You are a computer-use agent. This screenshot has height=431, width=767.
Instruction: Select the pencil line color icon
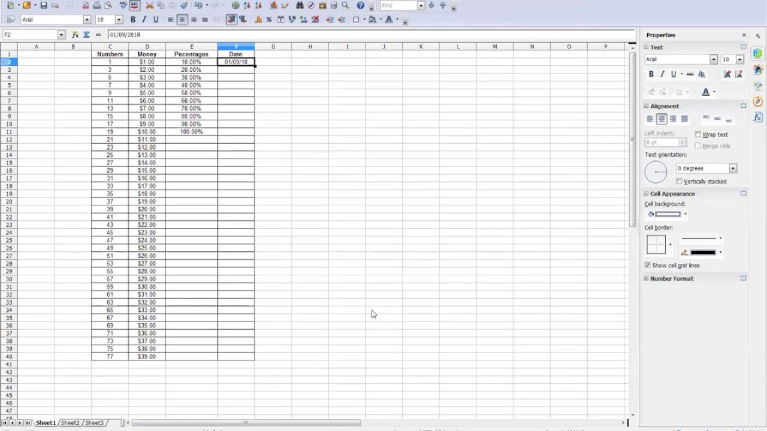[x=684, y=253]
